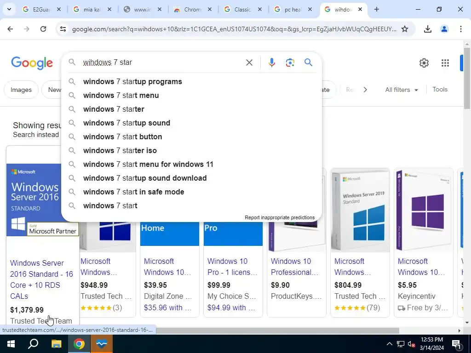The width and height of the screenshot is (471, 353).
Task: Search by image with Google Lens icon
Action: (290, 63)
